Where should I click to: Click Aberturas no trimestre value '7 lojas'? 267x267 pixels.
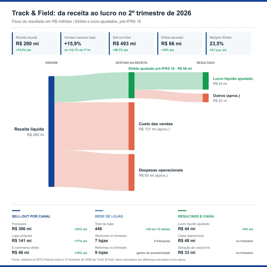[x=101, y=241]
